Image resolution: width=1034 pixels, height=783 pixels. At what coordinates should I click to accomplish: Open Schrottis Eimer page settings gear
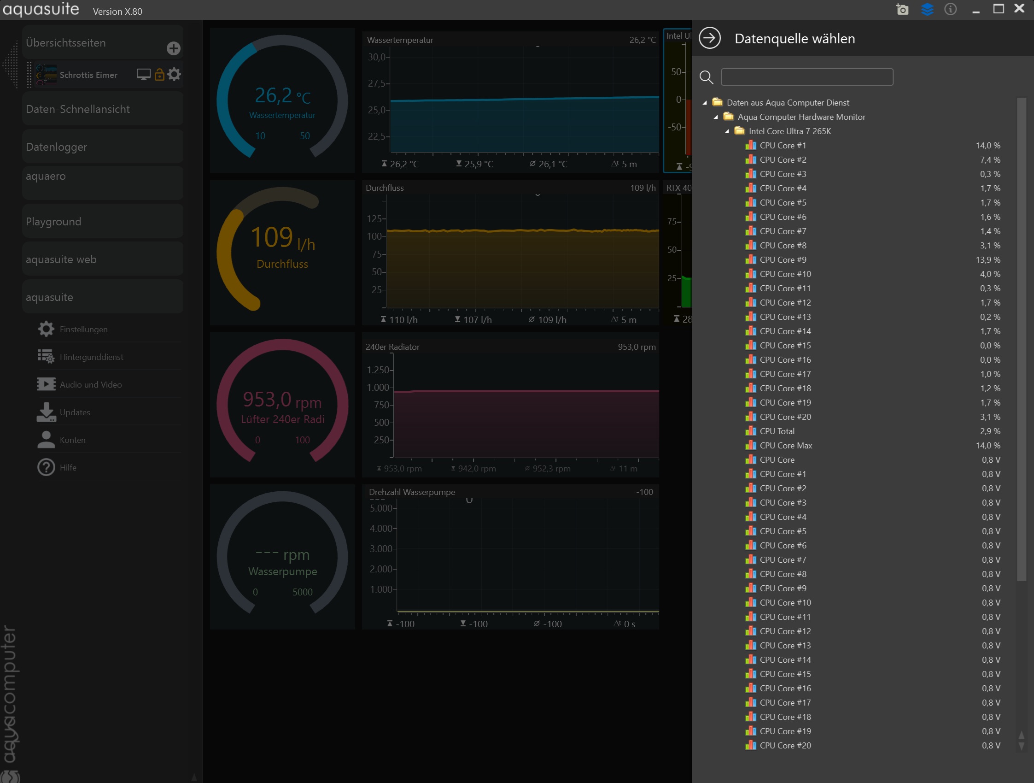pos(175,74)
